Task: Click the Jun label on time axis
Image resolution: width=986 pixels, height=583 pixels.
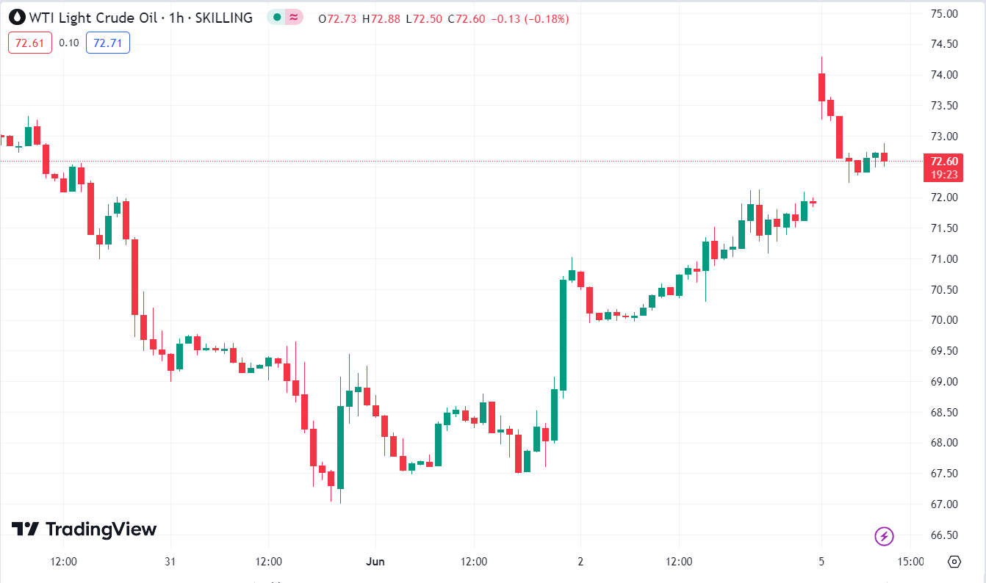Action: pyautogui.click(x=375, y=562)
